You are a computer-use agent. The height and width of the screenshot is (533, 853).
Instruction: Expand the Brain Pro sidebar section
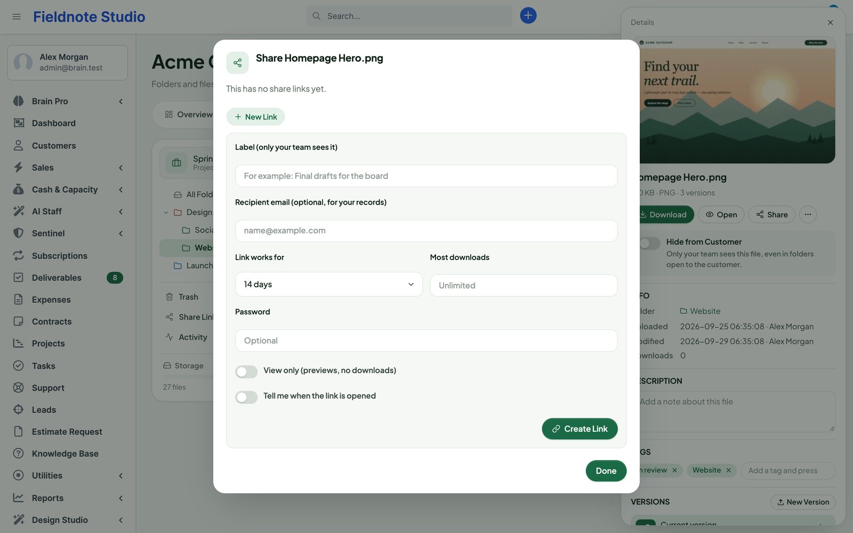pos(121,101)
